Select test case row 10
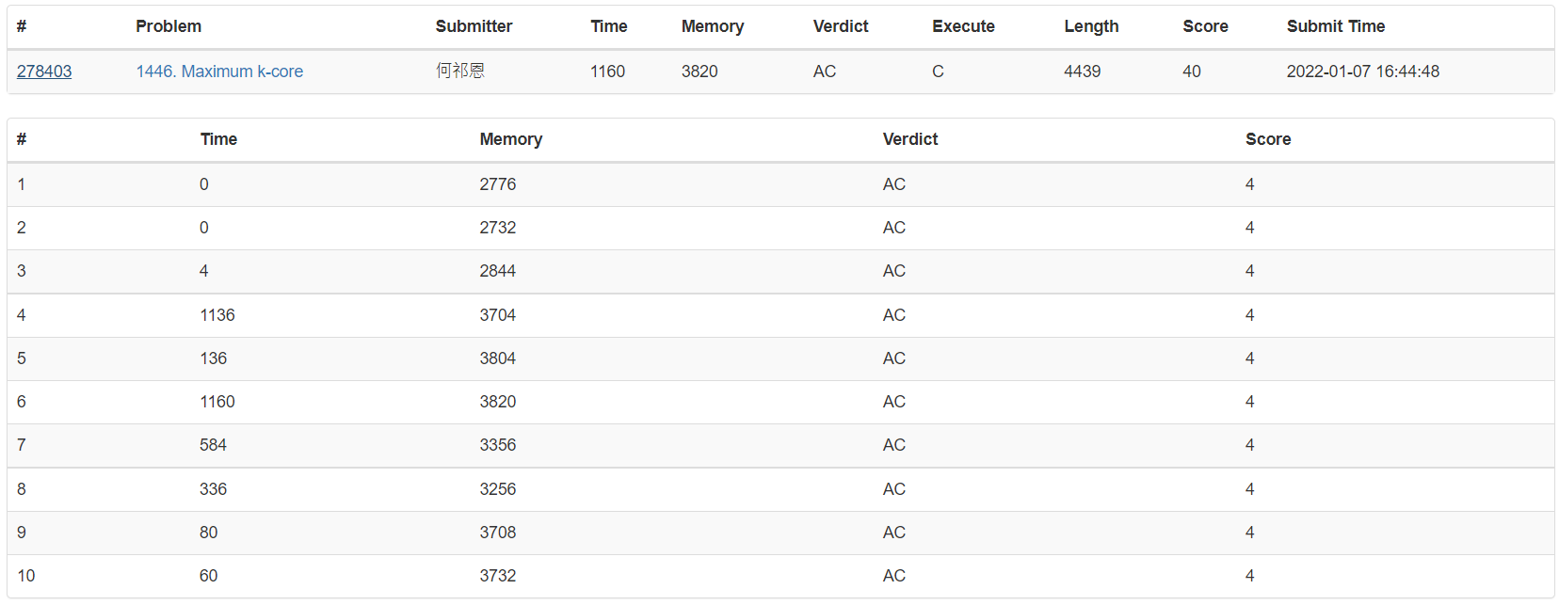 click(x=780, y=576)
